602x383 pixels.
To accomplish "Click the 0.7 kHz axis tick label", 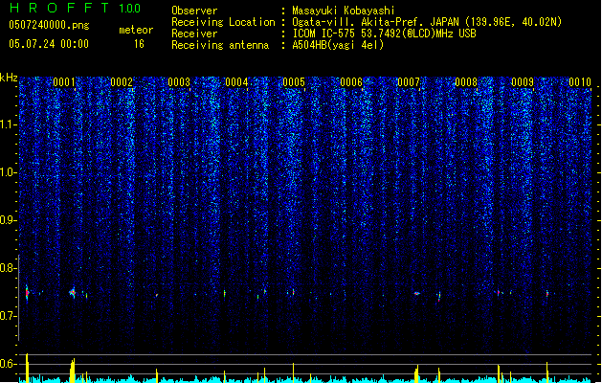I will (x=8, y=316).
